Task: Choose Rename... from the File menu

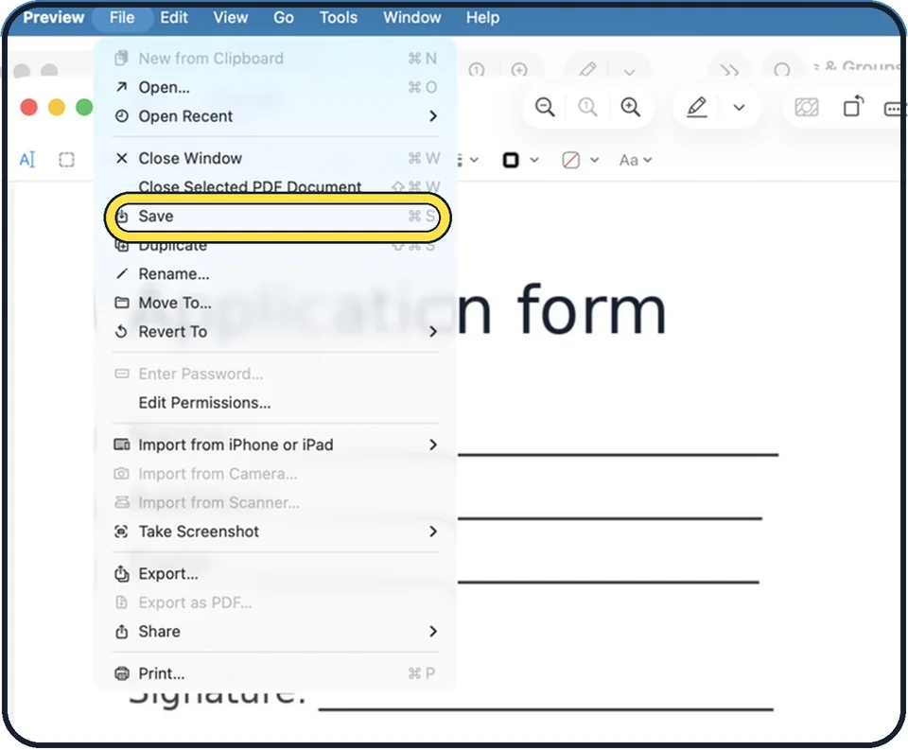Action: click(275, 274)
